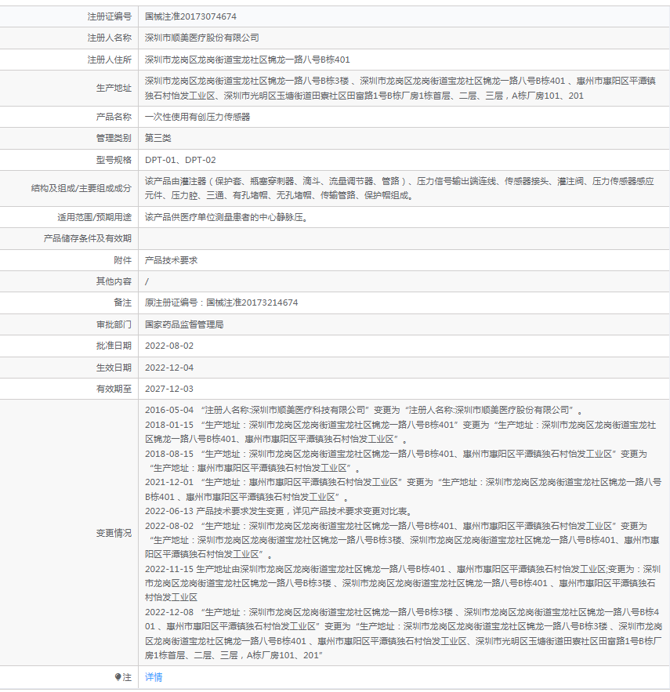Click the 备注 row label
Image resolution: width=670 pixels, height=692 pixels.
coord(123,303)
